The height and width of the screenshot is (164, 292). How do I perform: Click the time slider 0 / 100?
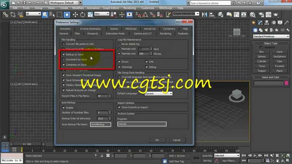[x=27, y=144]
